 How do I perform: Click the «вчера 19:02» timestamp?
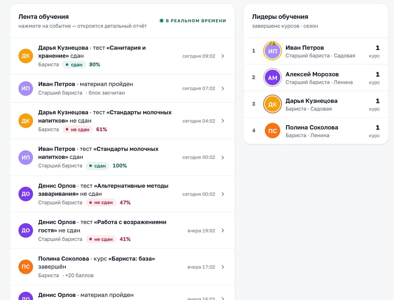(201, 231)
